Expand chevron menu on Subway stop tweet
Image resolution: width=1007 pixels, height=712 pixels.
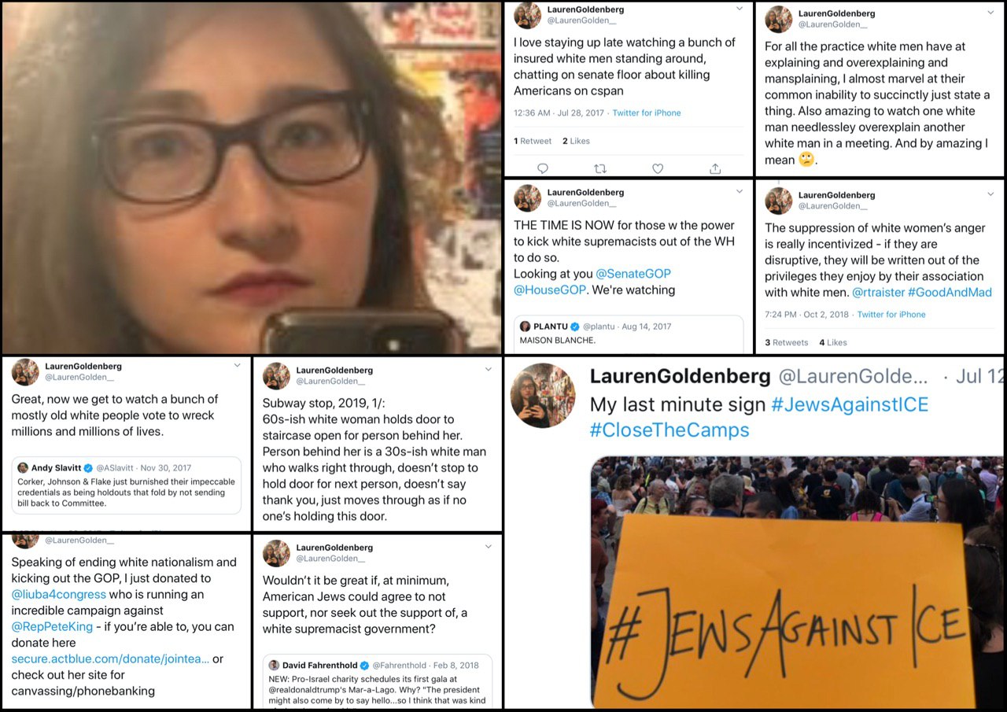(489, 369)
